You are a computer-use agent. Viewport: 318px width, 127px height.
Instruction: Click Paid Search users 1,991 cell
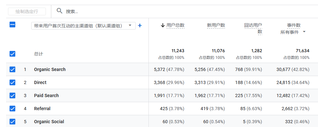(x=169, y=95)
